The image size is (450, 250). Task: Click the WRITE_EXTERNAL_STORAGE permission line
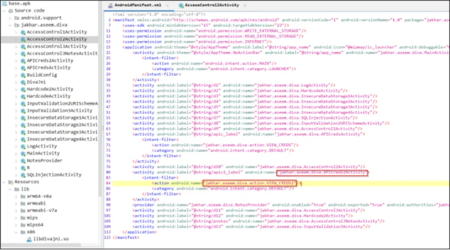point(215,31)
